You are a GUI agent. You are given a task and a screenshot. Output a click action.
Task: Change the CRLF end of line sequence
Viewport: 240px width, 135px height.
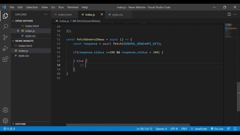pos(184,129)
